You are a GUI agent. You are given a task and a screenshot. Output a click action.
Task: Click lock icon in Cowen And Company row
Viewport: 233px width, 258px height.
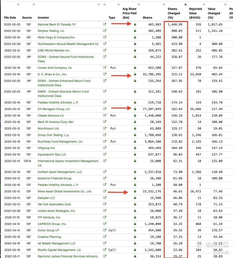(135, 68)
